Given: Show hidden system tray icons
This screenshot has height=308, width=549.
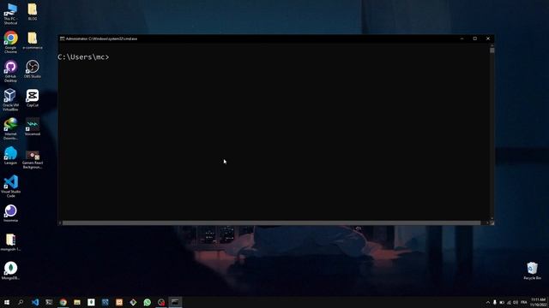Looking at the screenshot, I should tap(488, 302).
